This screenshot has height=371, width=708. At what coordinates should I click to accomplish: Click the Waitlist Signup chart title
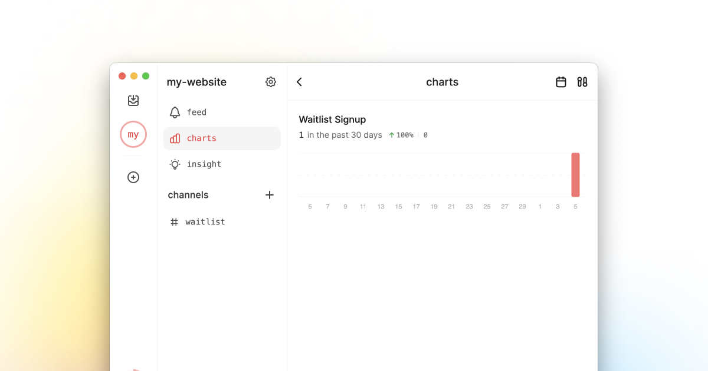pyautogui.click(x=332, y=120)
